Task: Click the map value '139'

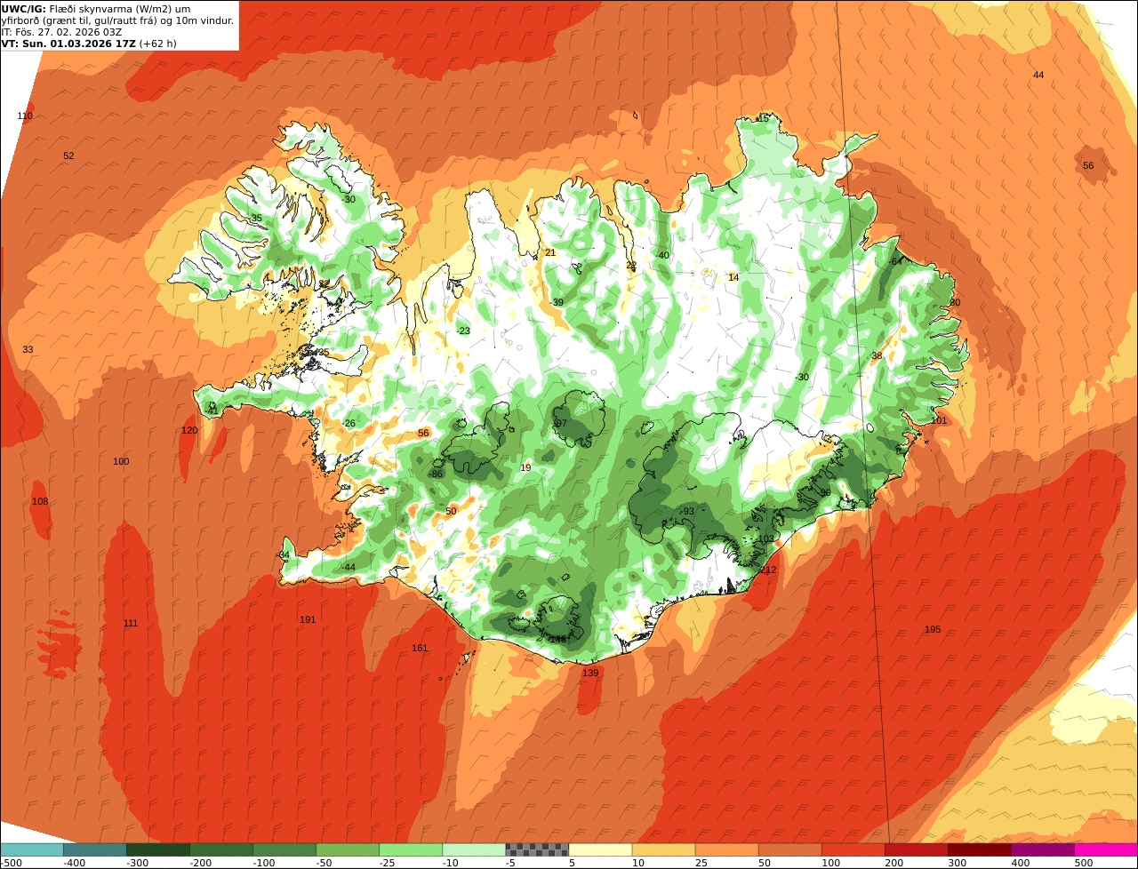Action: (590, 674)
